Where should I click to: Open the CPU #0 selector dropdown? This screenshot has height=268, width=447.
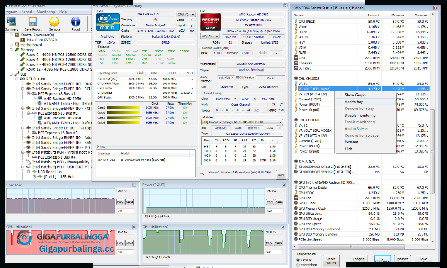click(186, 15)
